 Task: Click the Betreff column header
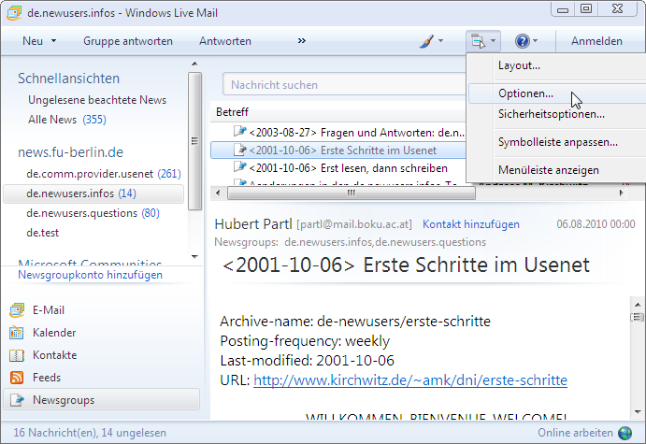click(x=233, y=112)
